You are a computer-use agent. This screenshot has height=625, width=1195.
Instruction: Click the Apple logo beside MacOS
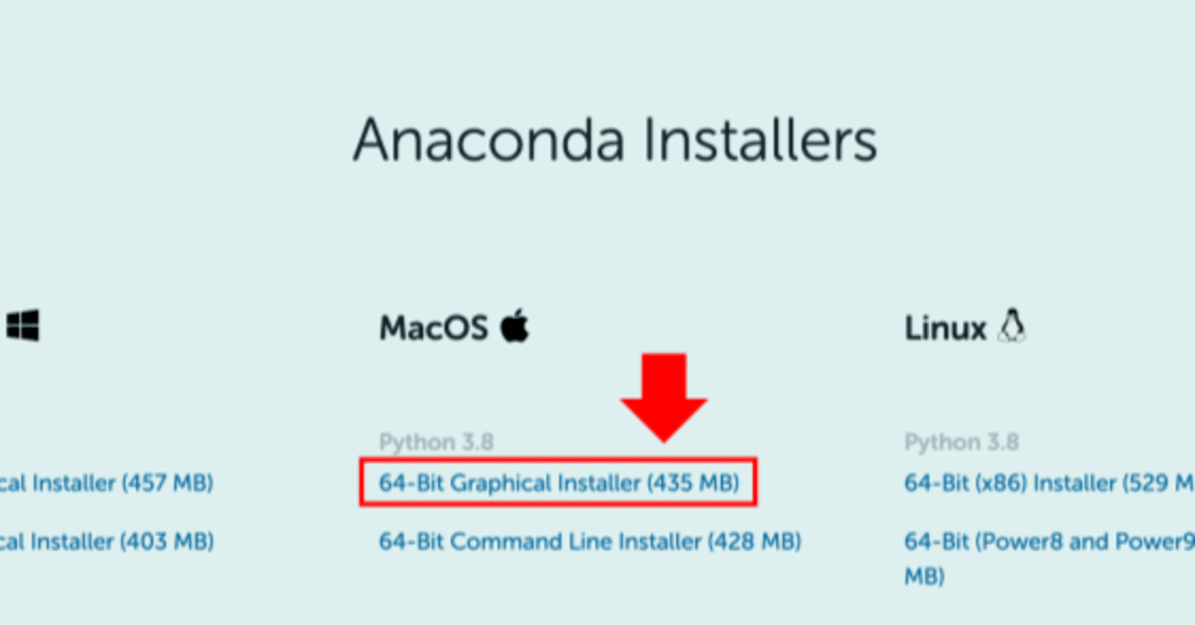[x=514, y=327]
